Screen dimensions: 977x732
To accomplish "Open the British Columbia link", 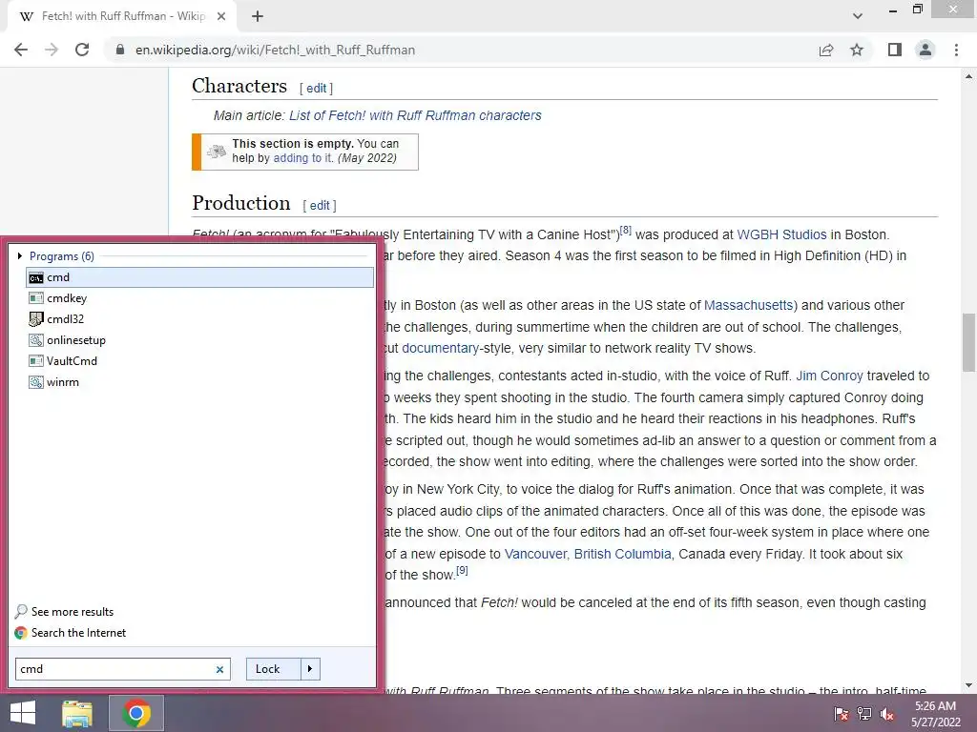I will [622, 554].
